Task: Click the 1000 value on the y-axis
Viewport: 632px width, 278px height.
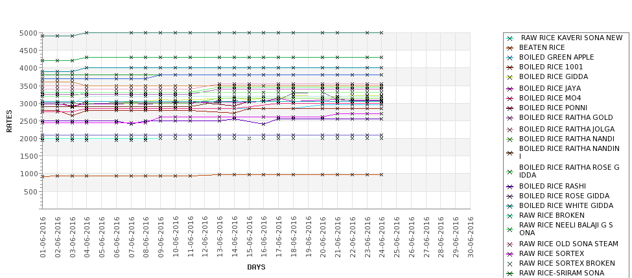Action: [29, 174]
